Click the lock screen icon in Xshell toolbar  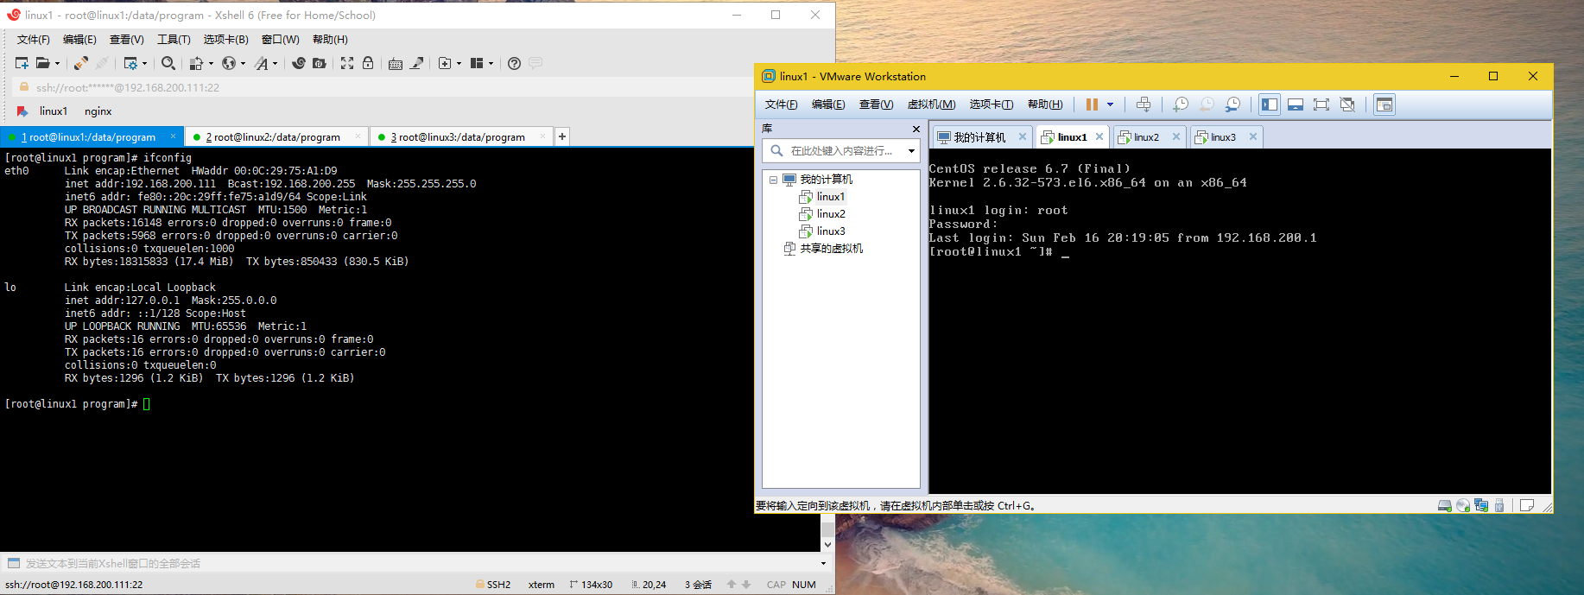pyautogui.click(x=368, y=63)
